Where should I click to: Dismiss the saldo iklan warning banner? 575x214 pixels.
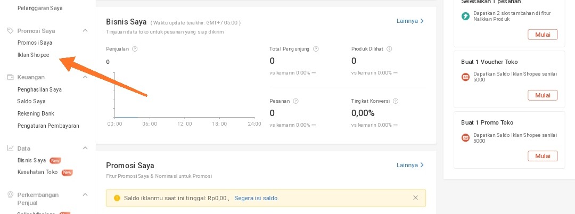tap(415, 198)
